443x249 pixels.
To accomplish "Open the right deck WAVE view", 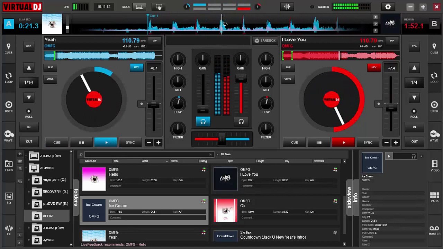I will (x=434, y=136).
